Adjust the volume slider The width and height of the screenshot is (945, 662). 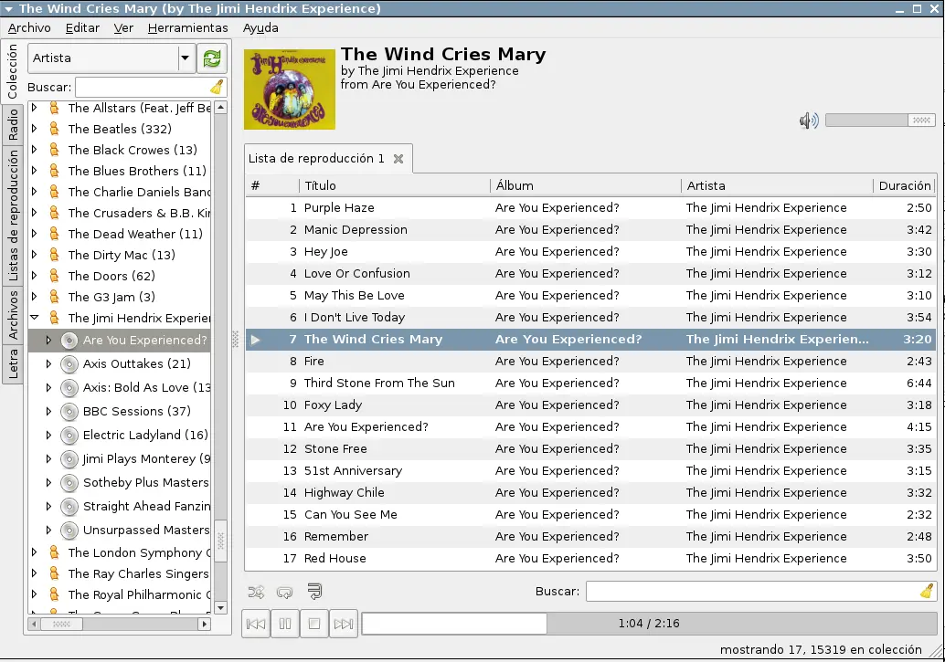880,121
